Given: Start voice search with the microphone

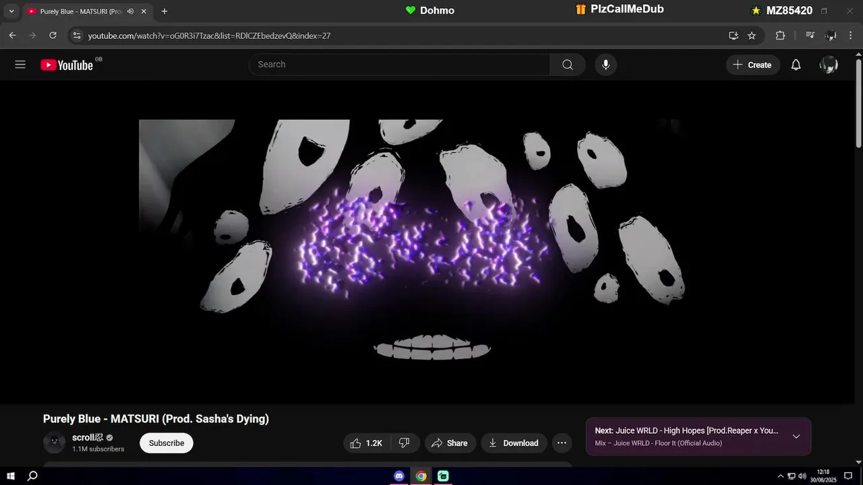Looking at the screenshot, I should click(605, 65).
